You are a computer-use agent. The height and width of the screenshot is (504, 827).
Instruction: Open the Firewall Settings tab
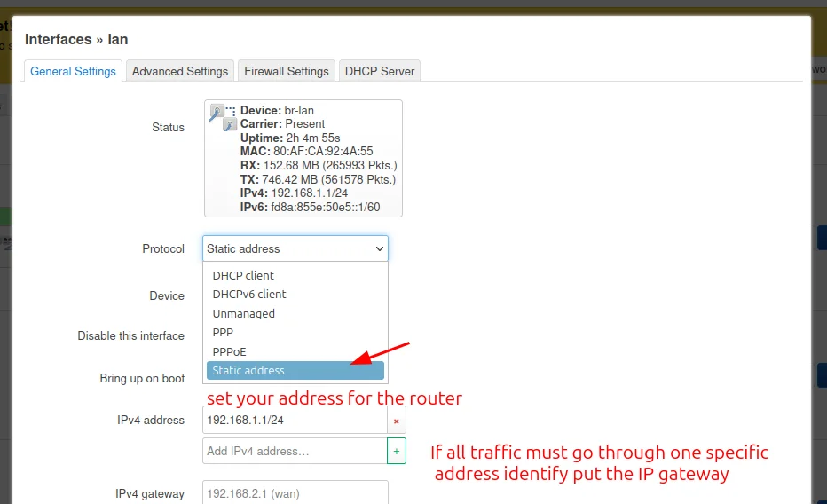287,71
